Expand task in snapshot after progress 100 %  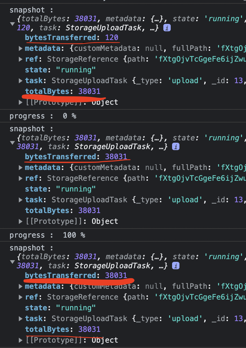click(x=20, y=319)
